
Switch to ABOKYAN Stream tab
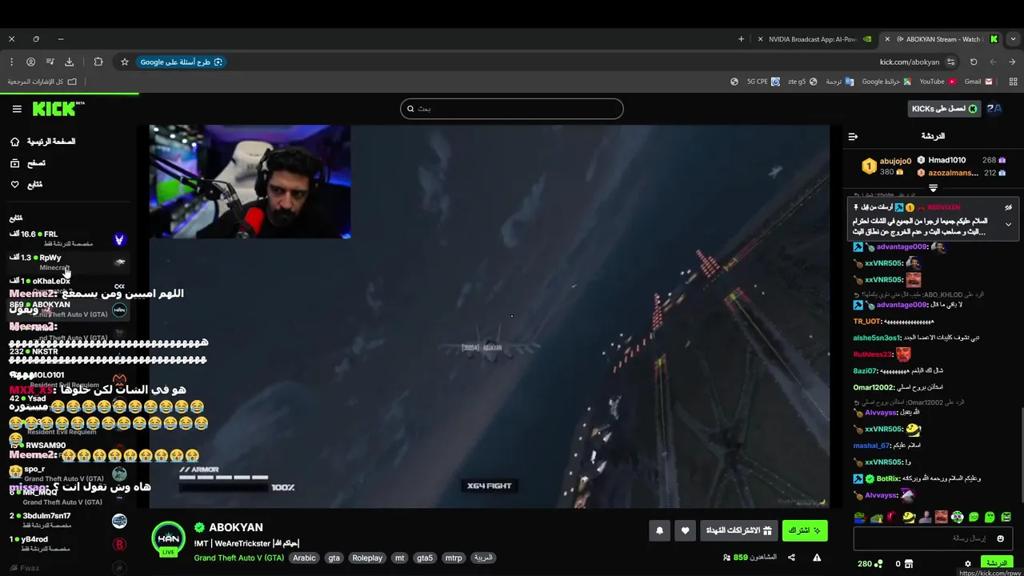[941, 38]
